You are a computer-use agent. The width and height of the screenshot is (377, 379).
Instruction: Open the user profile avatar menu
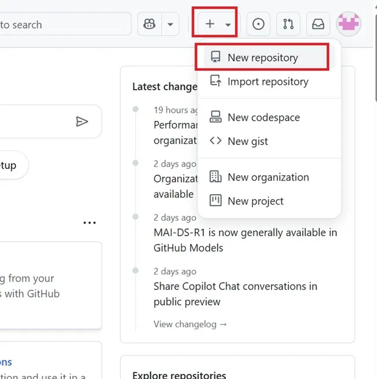pyautogui.click(x=348, y=24)
